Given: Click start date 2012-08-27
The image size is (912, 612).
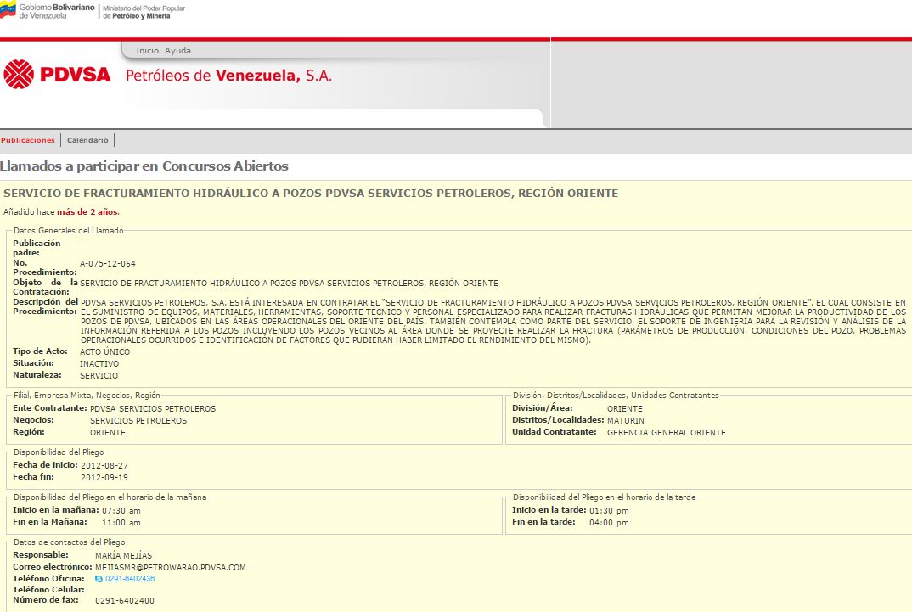Looking at the screenshot, I should point(104,466).
